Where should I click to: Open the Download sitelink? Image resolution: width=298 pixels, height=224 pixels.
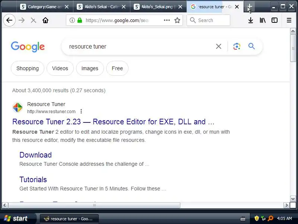35,155
